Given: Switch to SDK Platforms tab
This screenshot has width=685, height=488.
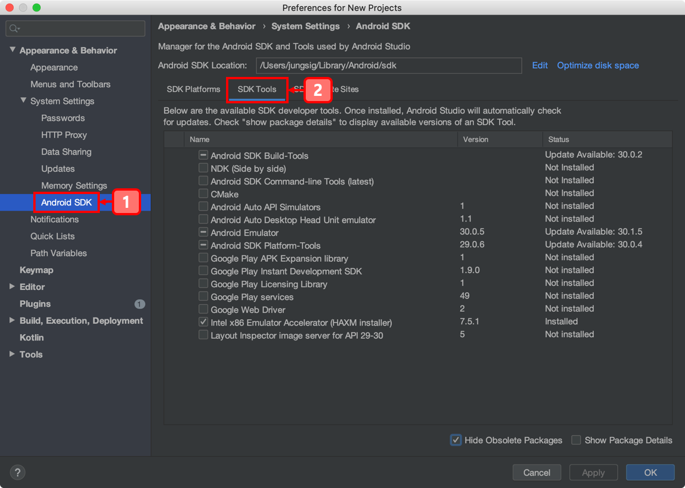Looking at the screenshot, I should coord(193,89).
